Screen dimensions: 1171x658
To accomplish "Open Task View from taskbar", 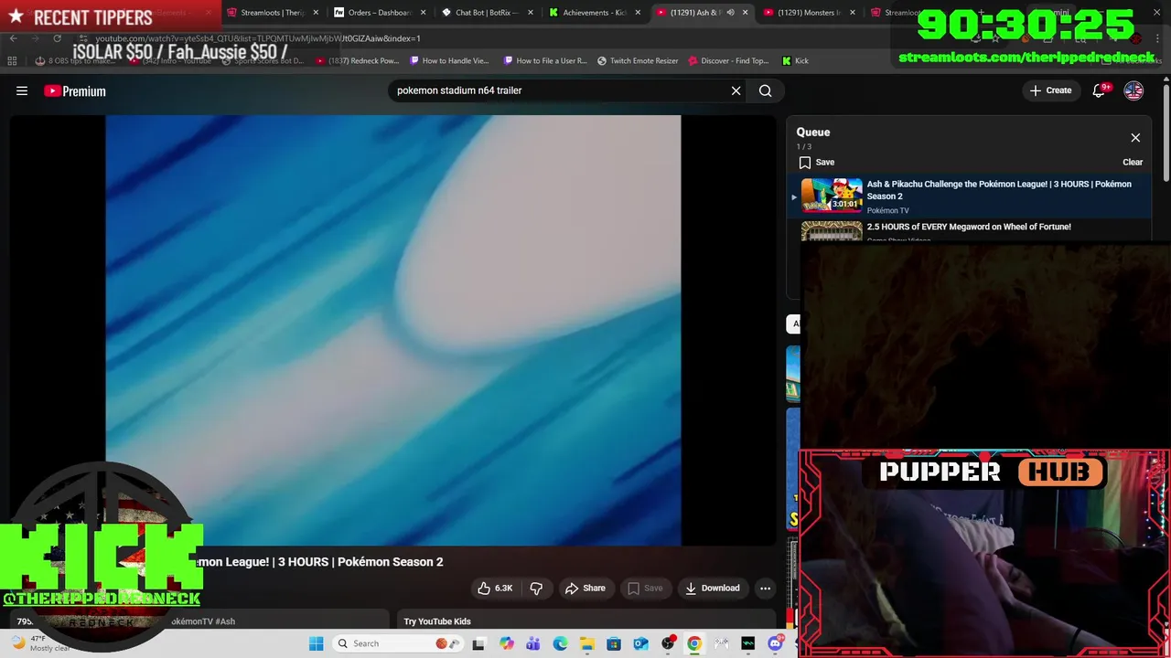I will pos(478,643).
